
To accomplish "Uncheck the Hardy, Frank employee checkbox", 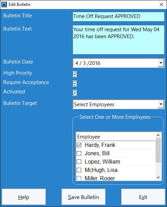I will point(79,145).
